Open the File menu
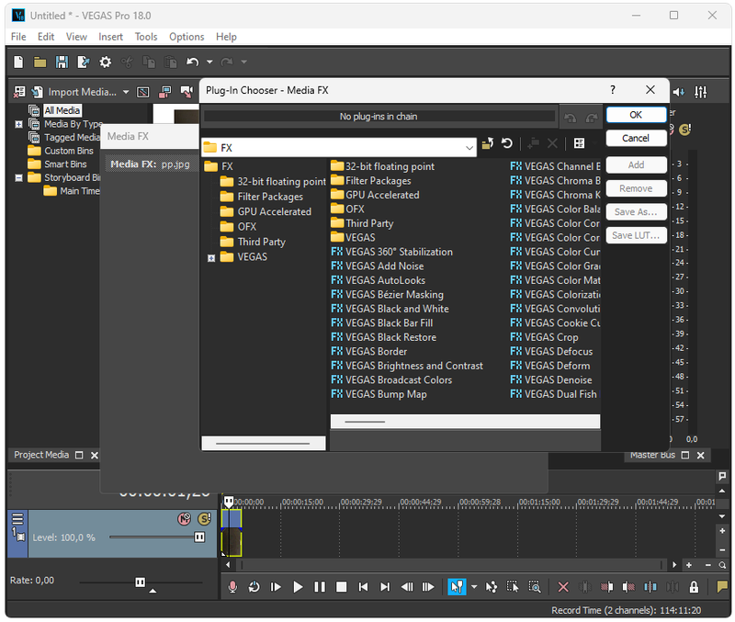 pyautogui.click(x=18, y=37)
